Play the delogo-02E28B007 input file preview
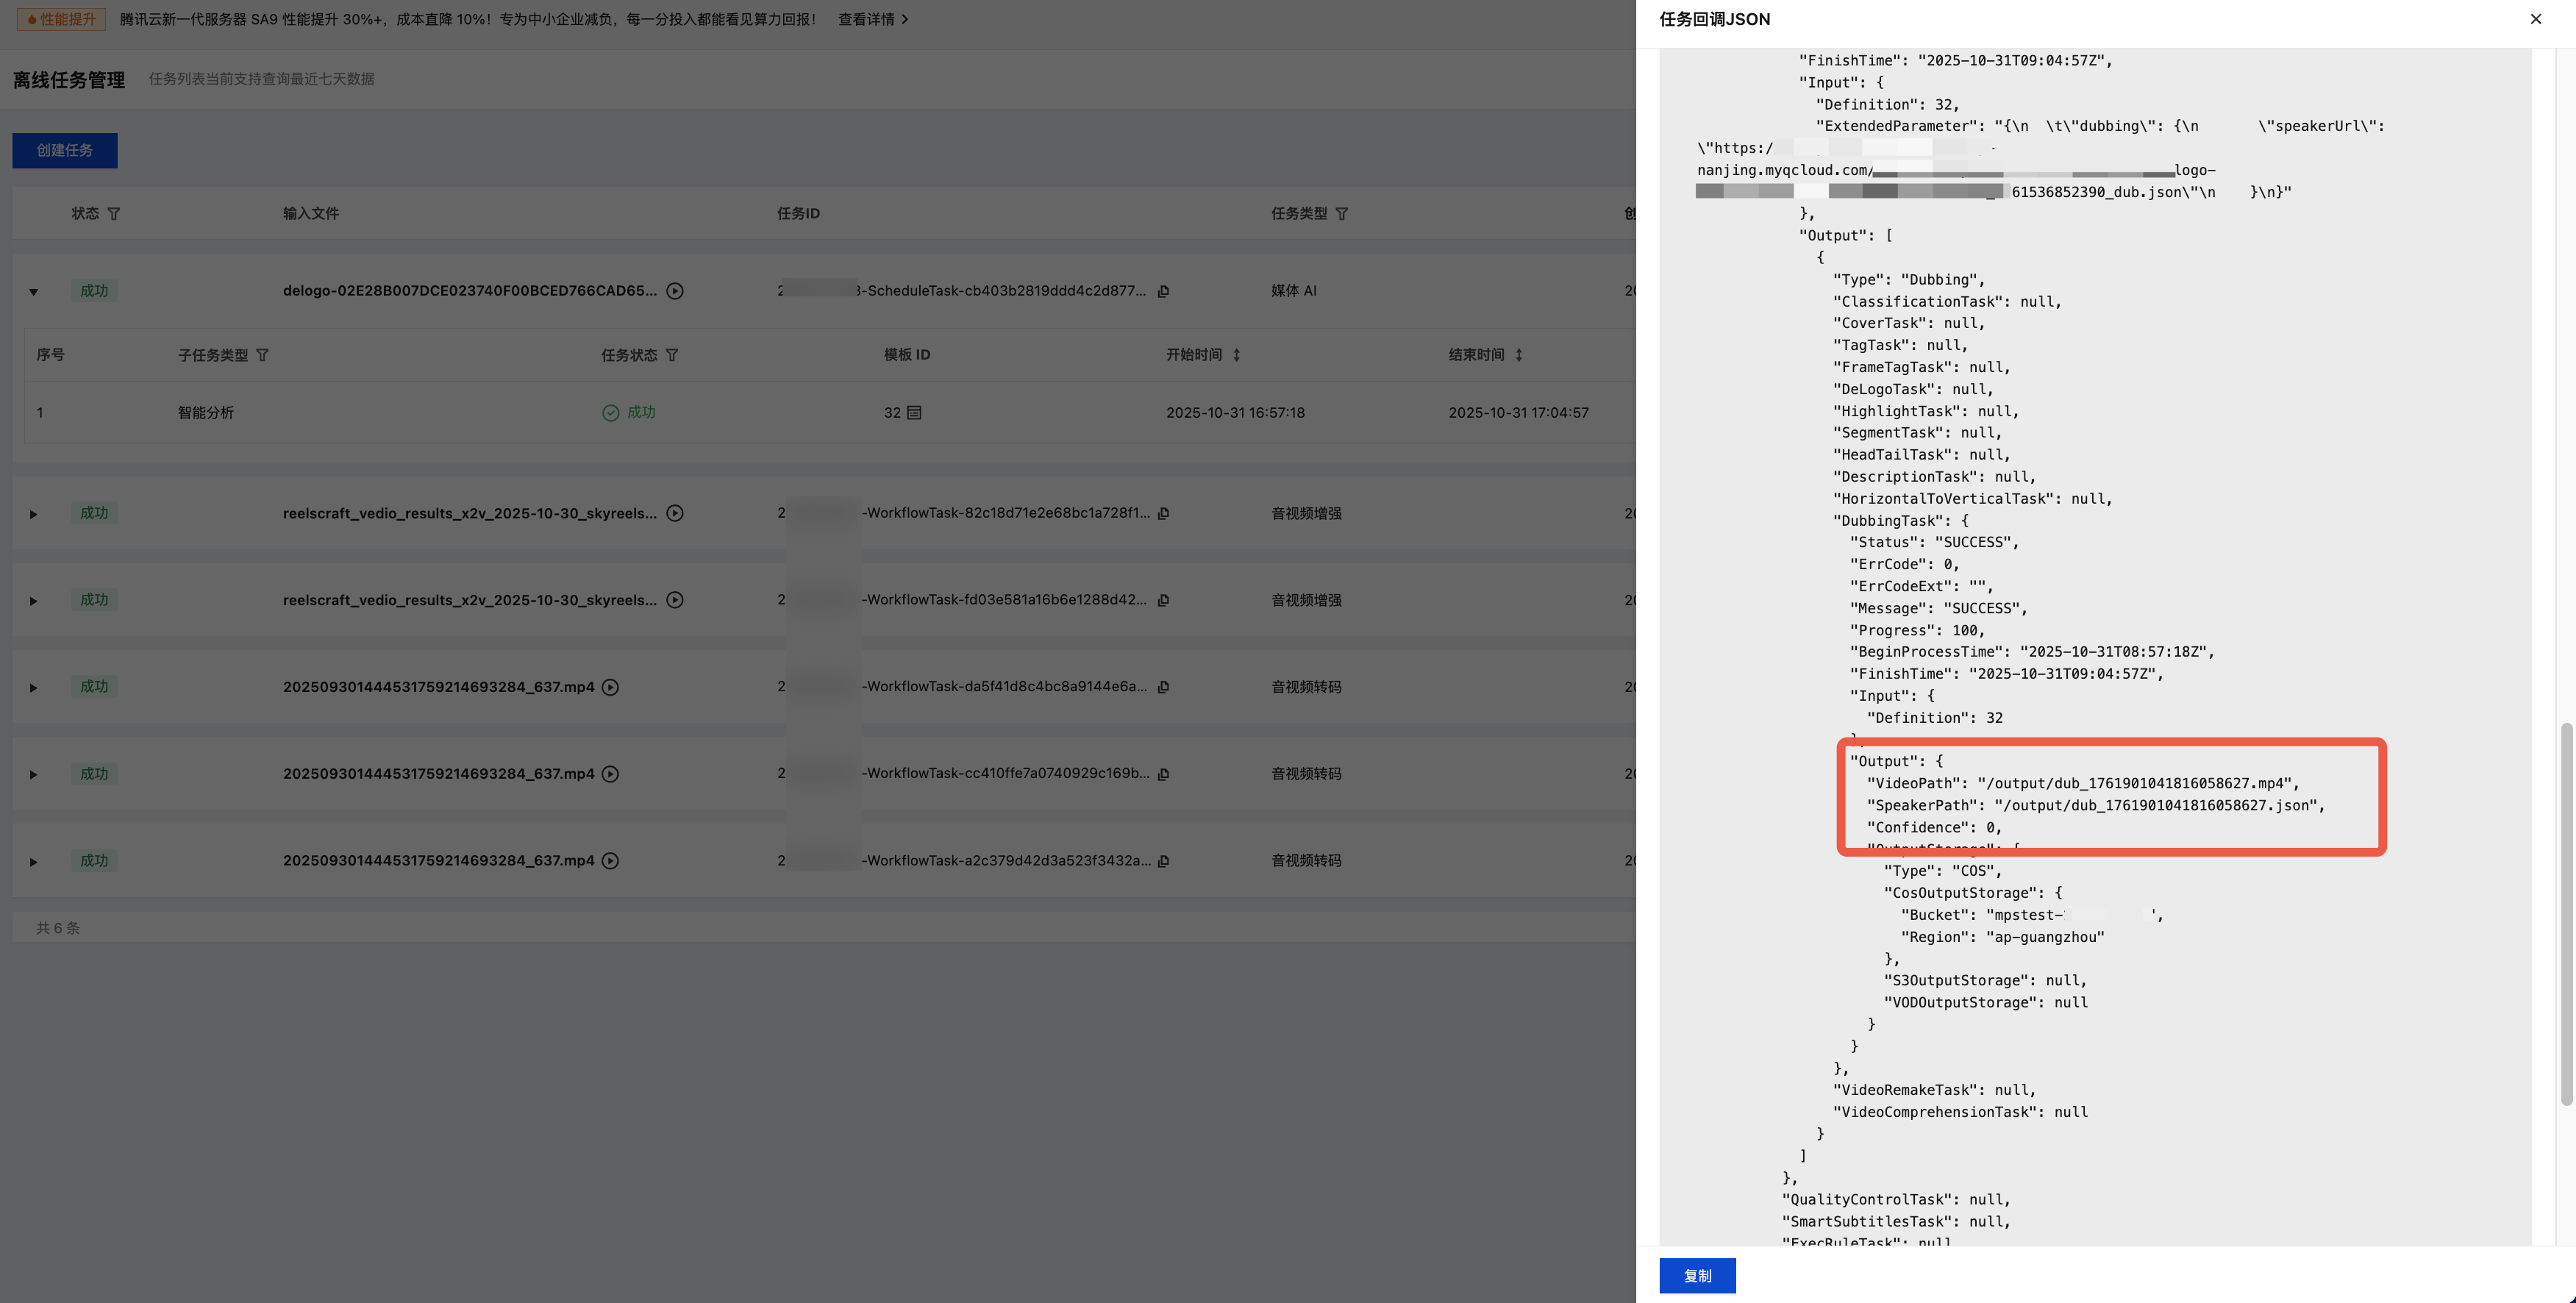 (675, 291)
